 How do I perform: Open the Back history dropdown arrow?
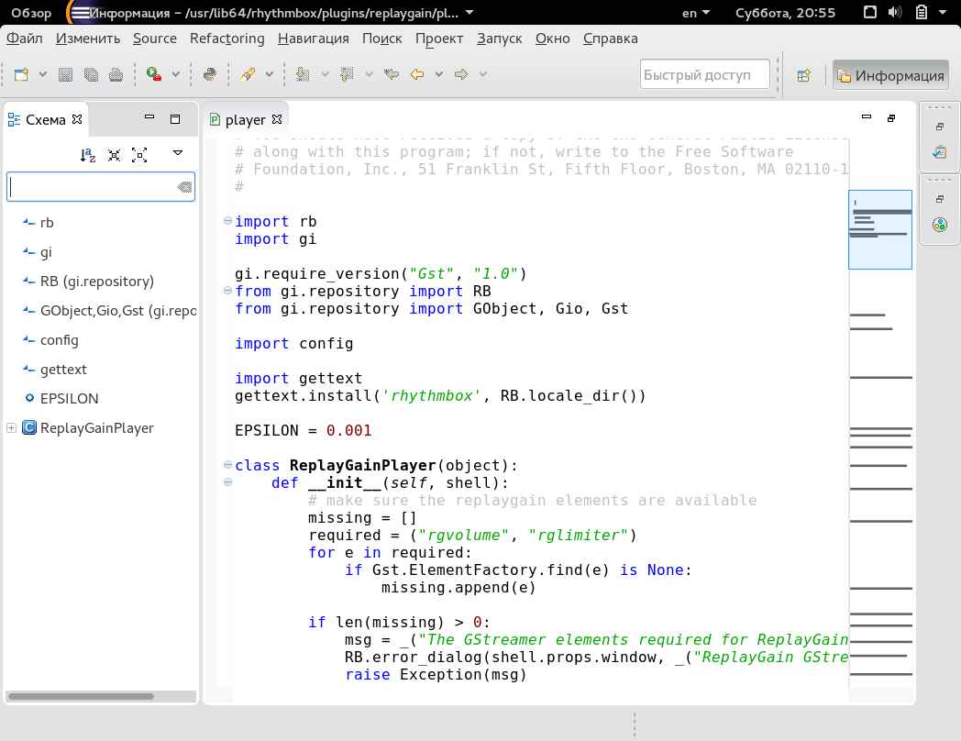439,75
